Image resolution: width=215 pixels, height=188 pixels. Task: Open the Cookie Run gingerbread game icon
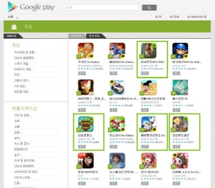pos(86,51)
